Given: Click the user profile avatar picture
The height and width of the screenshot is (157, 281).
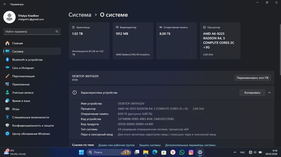Looking at the screenshot, I should (x=10, y=17).
